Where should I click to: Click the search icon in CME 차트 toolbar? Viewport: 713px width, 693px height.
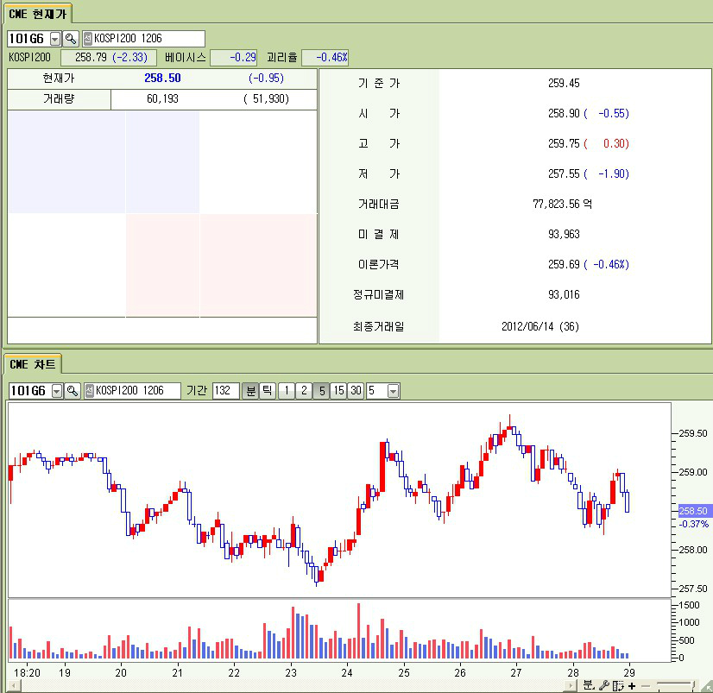click(73, 391)
